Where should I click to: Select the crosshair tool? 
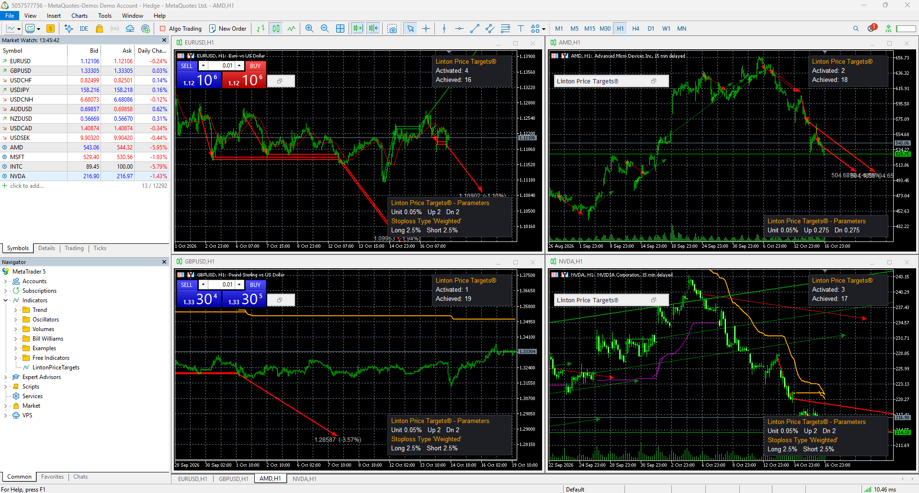(426, 29)
